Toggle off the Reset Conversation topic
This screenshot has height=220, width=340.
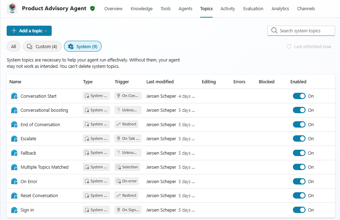pyautogui.click(x=299, y=196)
